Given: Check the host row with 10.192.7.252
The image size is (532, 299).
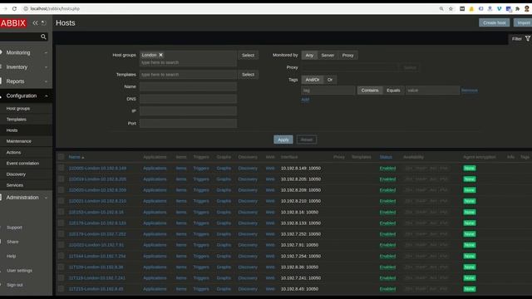Looking at the screenshot, I should click(x=61, y=234).
